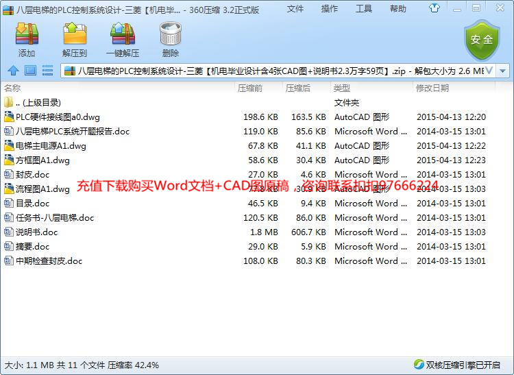
Task: Select file name 电梯主电源A1.dwg
Action: pyautogui.click(x=51, y=146)
